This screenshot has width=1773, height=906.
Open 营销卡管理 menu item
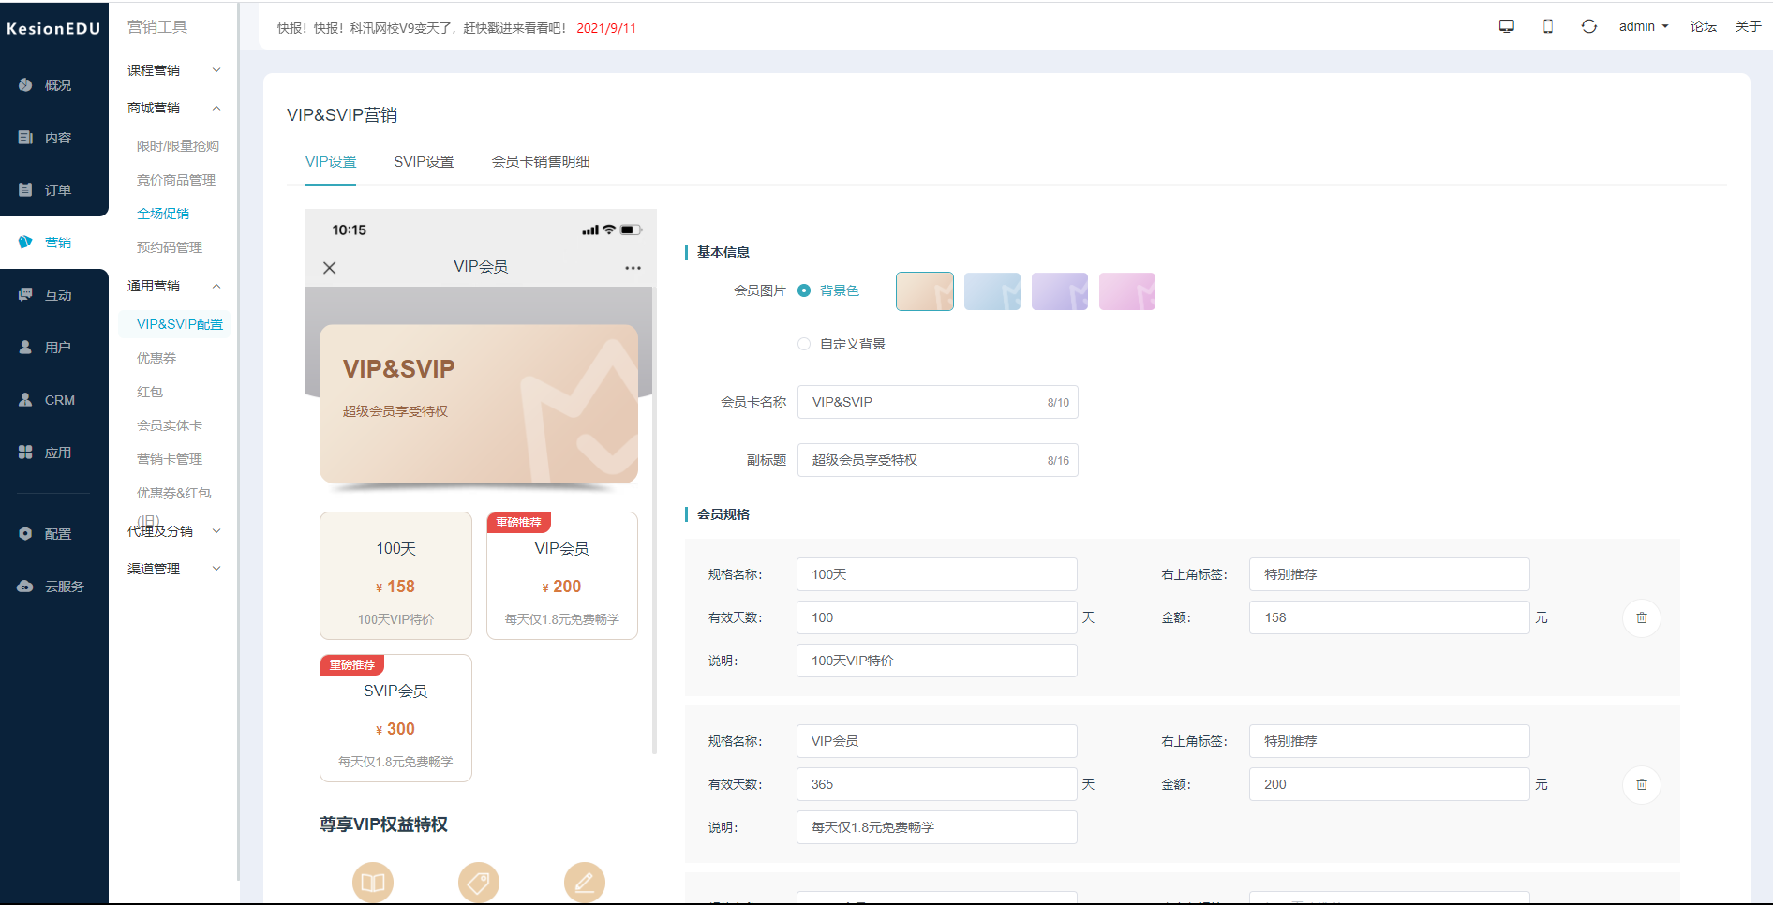(x=170, y=459)
